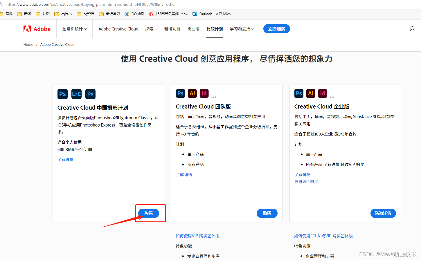Image resolution: width=421 pixels, height=260 pixels.
Task: Click the Id icon in the Enterprise edition card
Action: pyautogui.click(x=323, y=93)
